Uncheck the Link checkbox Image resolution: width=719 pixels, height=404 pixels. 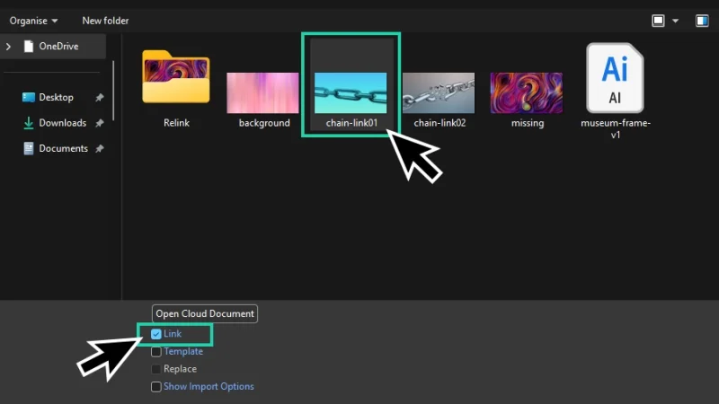[x=156, y=334]
